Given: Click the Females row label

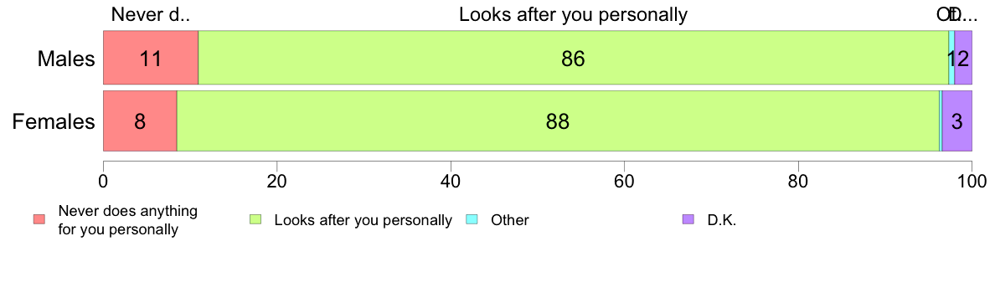Looking at the screenshot, I should pyautogui.click(x=54, y=121).
